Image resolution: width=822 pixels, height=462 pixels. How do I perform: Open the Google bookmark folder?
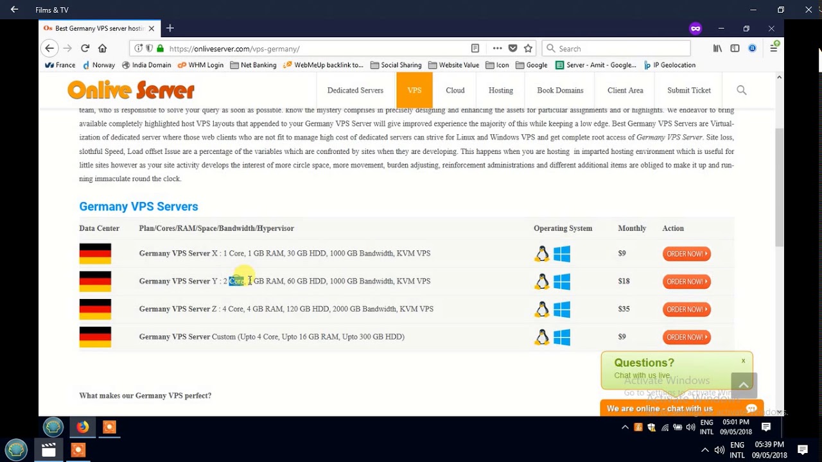531,65
